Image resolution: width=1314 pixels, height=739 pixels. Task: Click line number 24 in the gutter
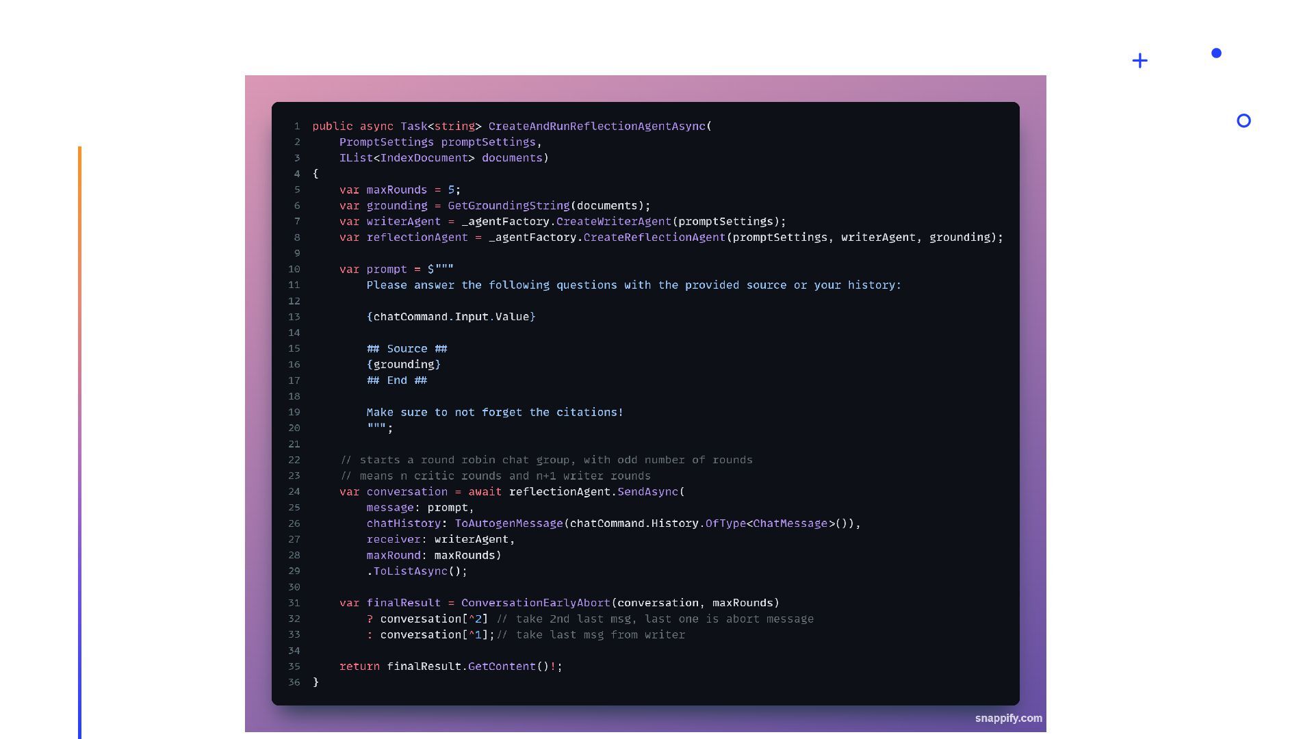point(294,491)
